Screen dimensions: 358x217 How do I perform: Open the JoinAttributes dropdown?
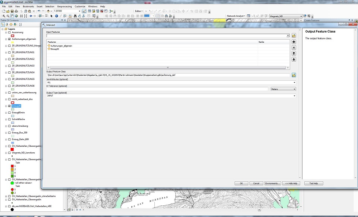294,82
